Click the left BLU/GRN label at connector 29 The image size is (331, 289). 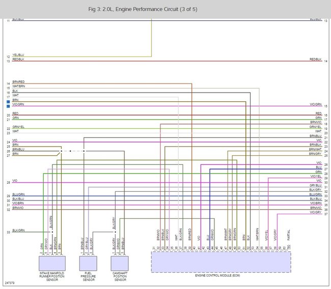click(18, 194)
